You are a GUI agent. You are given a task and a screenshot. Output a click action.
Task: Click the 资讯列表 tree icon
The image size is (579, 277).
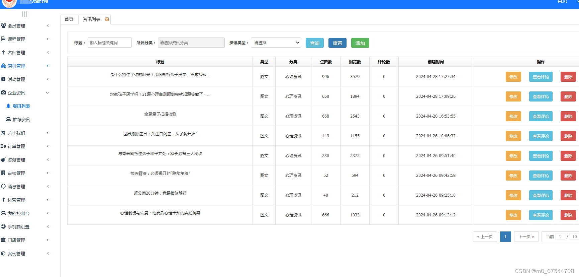tap(8, 106)
